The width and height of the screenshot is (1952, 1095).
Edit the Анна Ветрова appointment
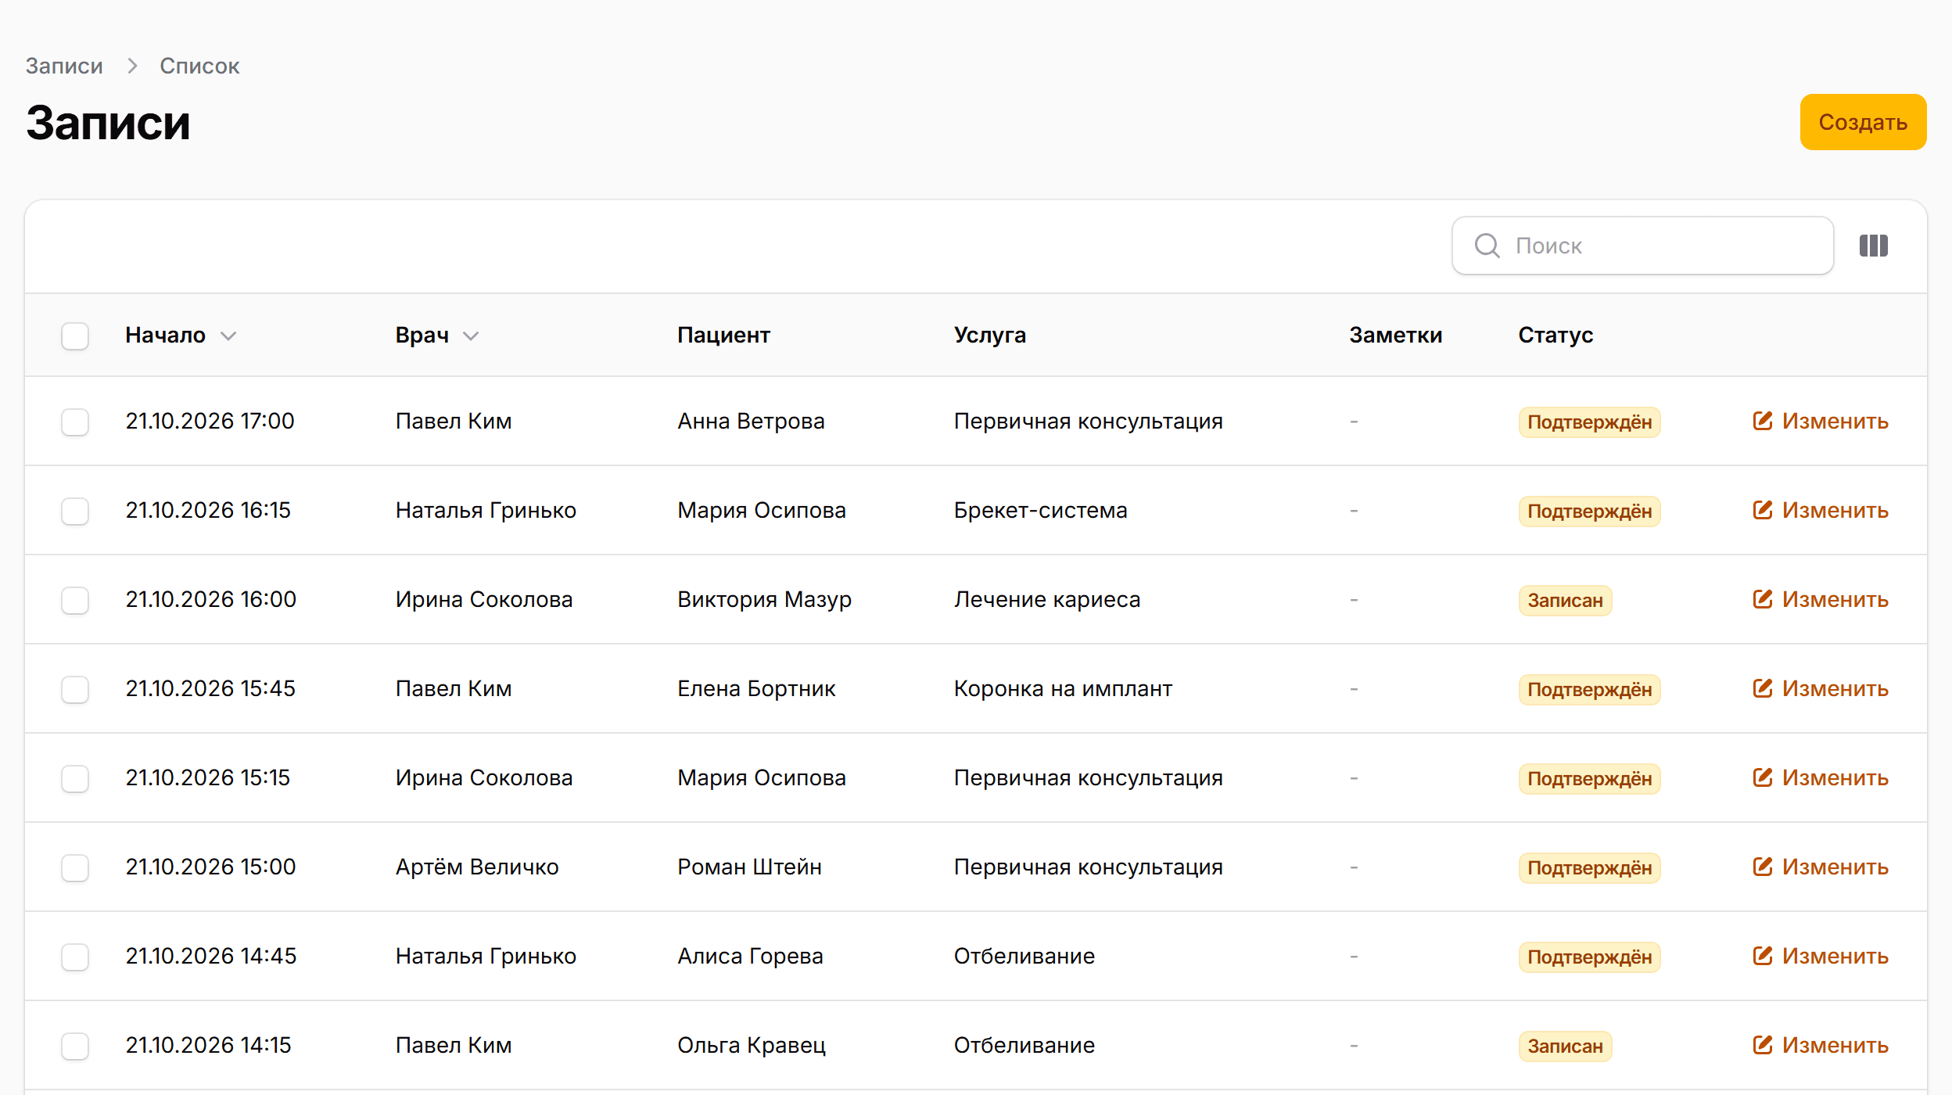pos(1821,422)
